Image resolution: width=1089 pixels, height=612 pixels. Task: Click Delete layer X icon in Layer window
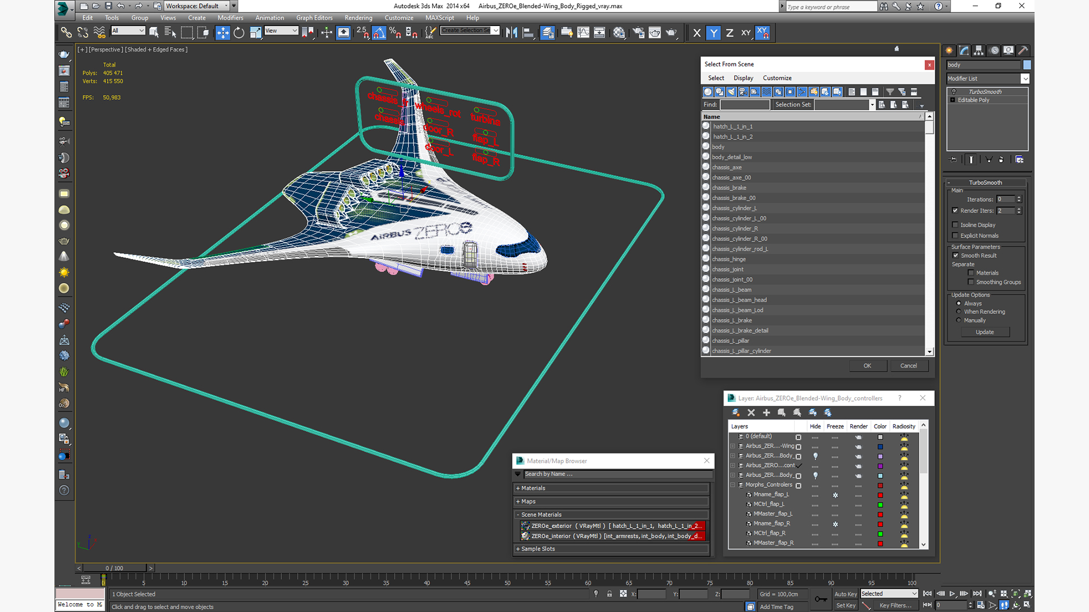coord(751,413)
